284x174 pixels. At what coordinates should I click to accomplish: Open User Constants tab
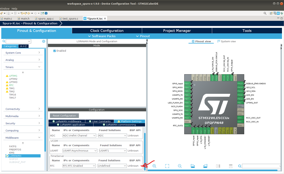tap(99, 121)
